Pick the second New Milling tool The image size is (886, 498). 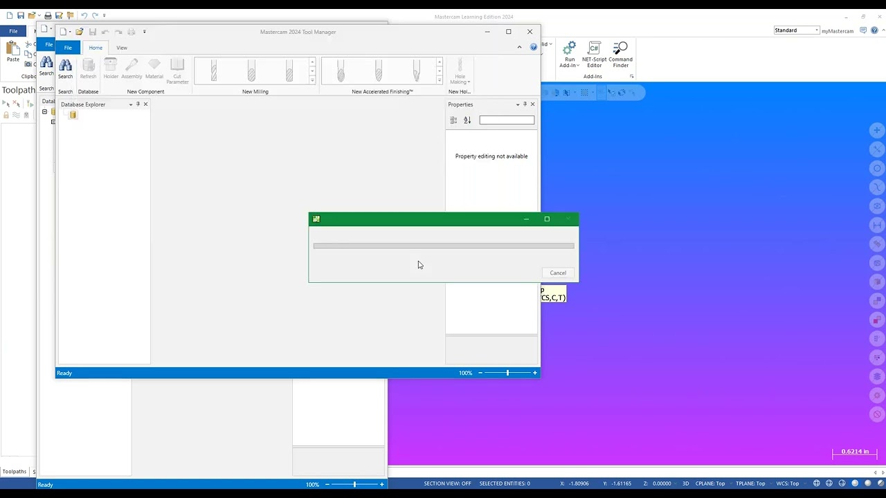pyautogui.click(x=251, y=71)
